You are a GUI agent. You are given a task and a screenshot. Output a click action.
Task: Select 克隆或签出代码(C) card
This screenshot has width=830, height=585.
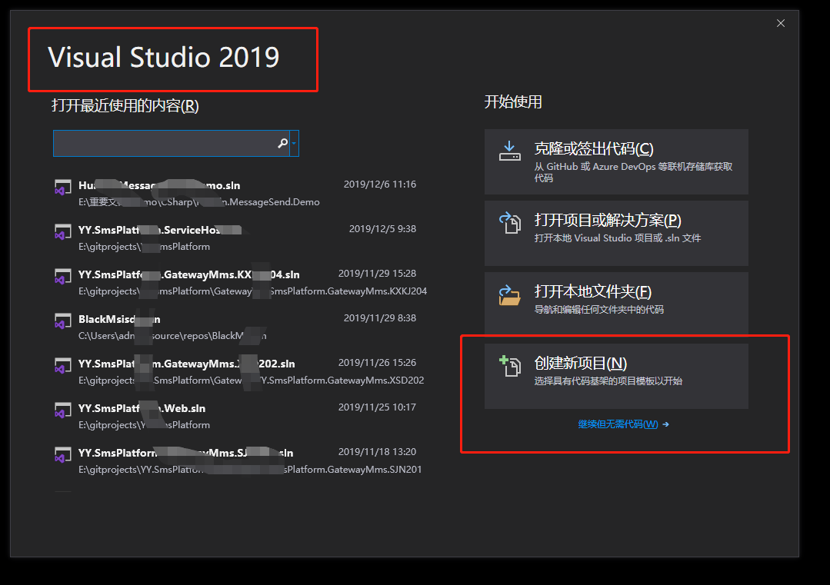pyautogui.click(x=616, y=161)
